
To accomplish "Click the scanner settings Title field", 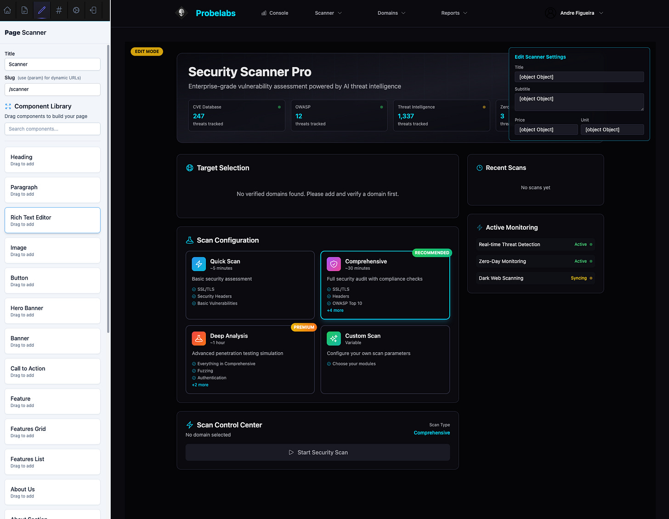I will (579, 77).
